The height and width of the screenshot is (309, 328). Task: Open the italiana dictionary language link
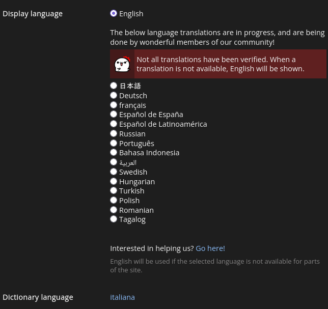tap(122, 297)
